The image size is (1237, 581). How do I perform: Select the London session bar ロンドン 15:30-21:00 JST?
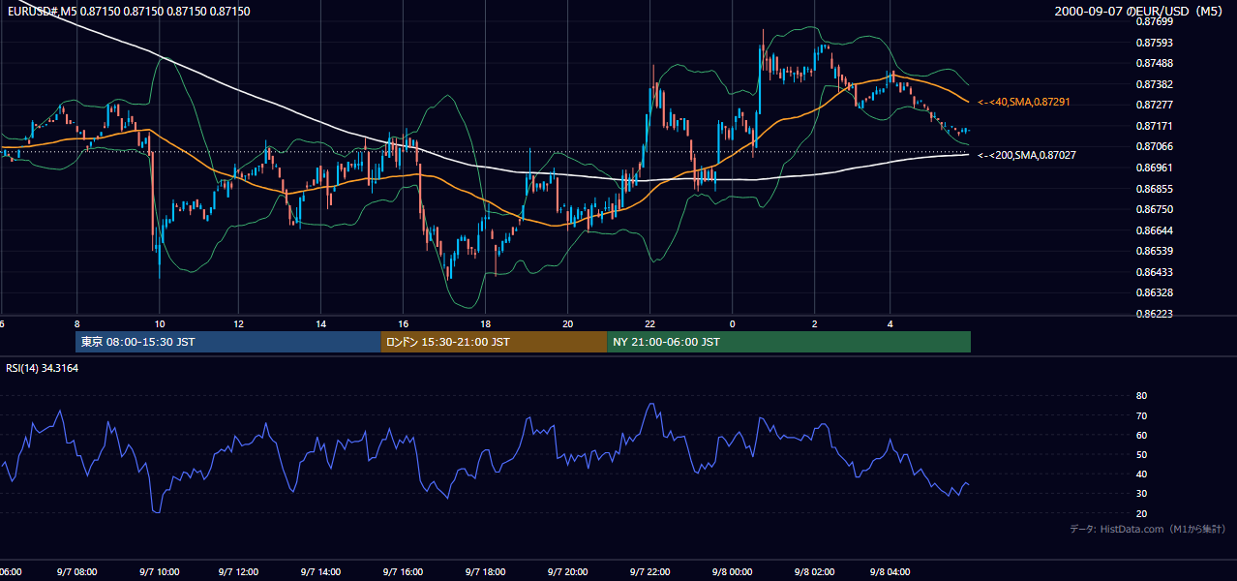[494, 342]
